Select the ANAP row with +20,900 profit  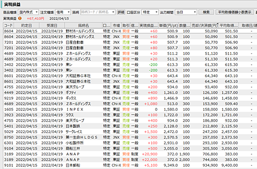tap(130, 154)
